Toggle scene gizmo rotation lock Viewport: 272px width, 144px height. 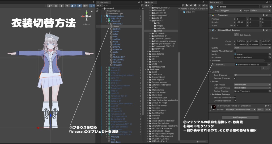tap(92, 11)
